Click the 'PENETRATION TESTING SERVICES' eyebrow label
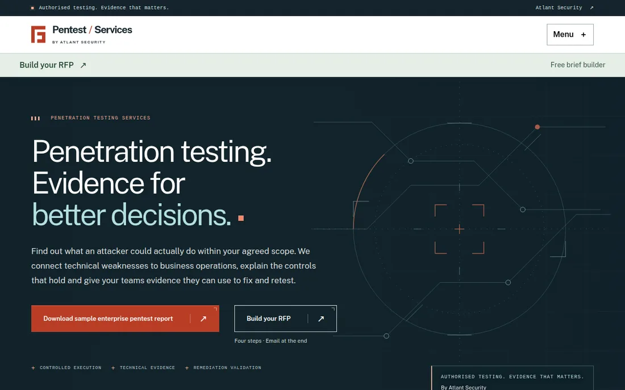Image resolution: width=625 pixels, height=390 pixels. (x=101, y=118)
